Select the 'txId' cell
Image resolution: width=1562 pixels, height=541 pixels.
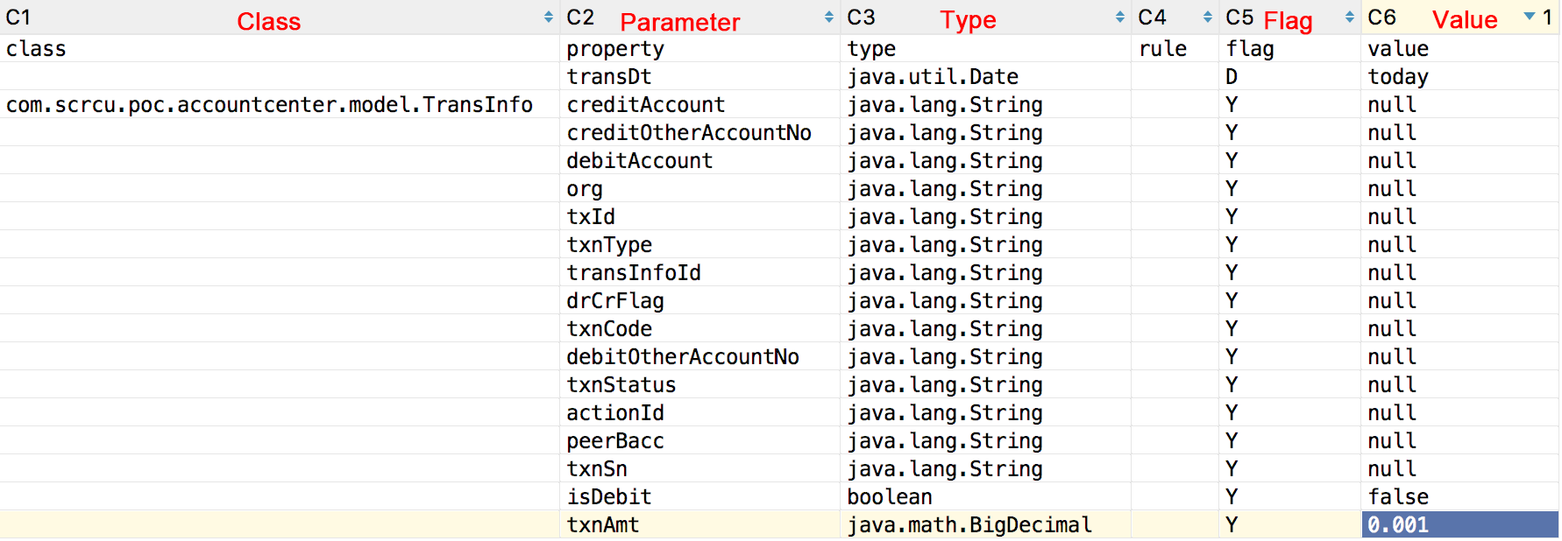click(700, 216)
